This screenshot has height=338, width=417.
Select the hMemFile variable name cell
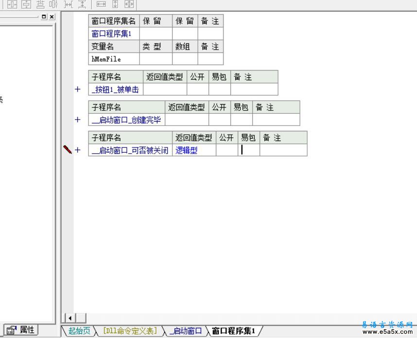pos(114,59)
